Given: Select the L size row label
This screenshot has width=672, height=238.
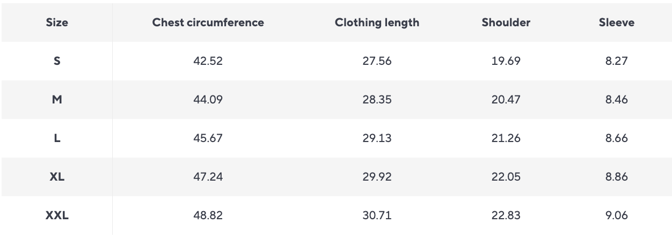Looking at the screenshot, I should [57, 138].
